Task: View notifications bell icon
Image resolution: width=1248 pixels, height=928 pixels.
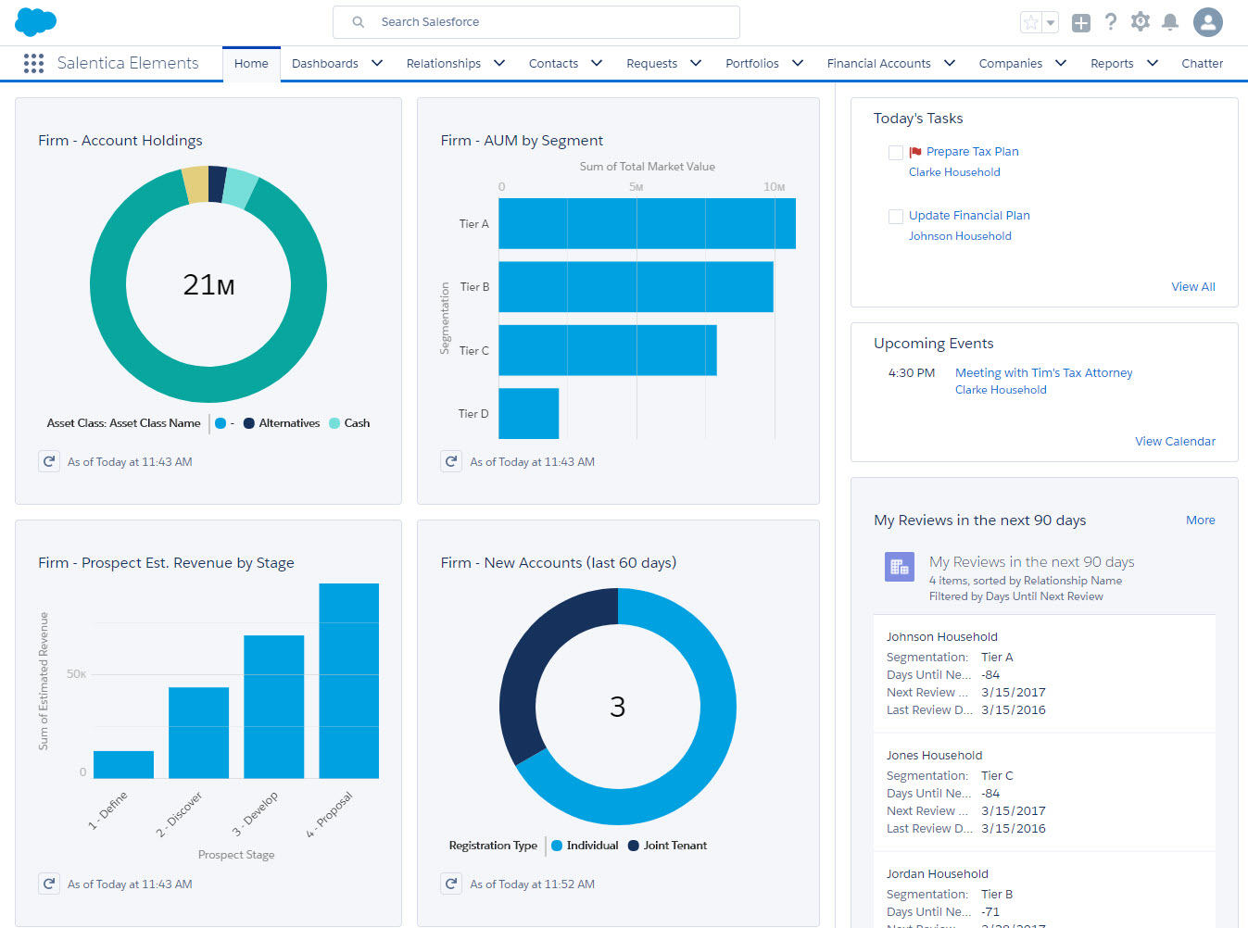Action: 1170,22
